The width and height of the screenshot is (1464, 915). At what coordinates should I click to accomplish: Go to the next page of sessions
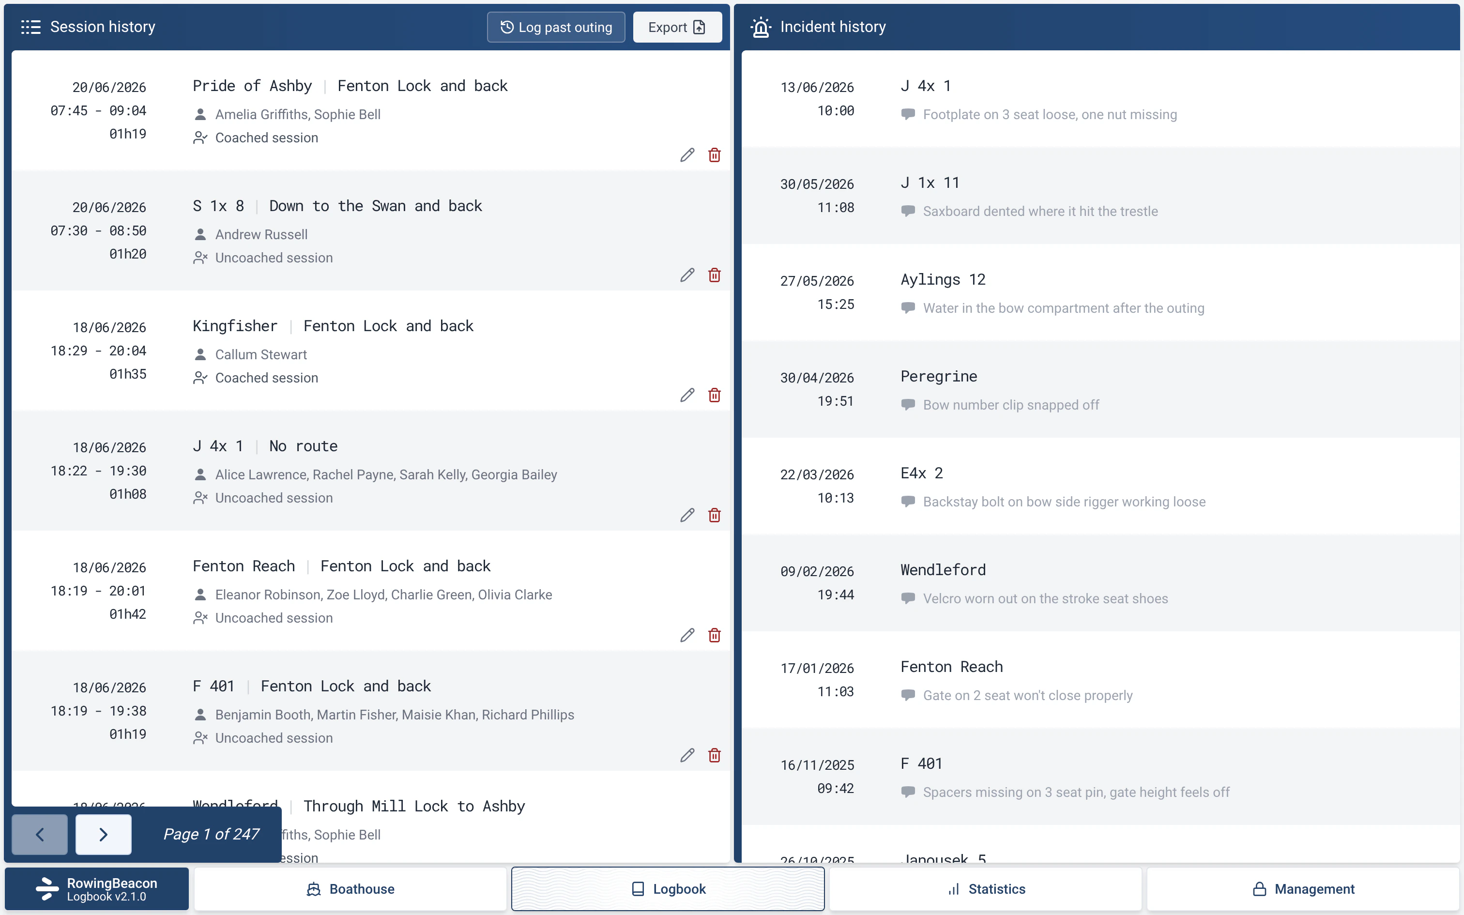pyautogui.click(x=104, y=835)
